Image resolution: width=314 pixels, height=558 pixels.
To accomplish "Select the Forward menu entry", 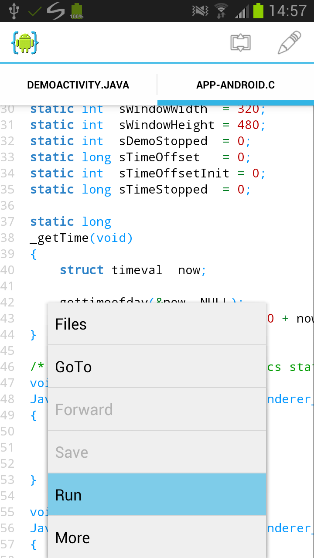I will coord(157,409).
